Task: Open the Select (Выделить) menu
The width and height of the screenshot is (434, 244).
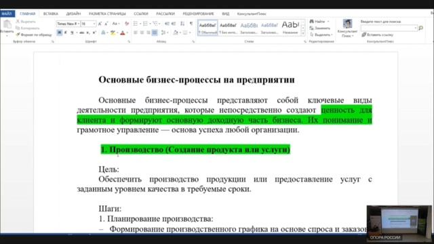Action: pyautogui.click(x=321, y=35)
